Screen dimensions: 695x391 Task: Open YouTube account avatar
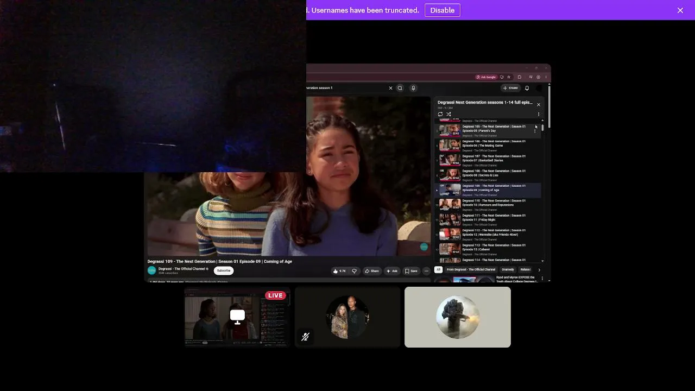point(539,88)
